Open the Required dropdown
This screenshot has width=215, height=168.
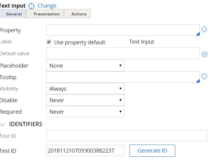click(85, 112)
